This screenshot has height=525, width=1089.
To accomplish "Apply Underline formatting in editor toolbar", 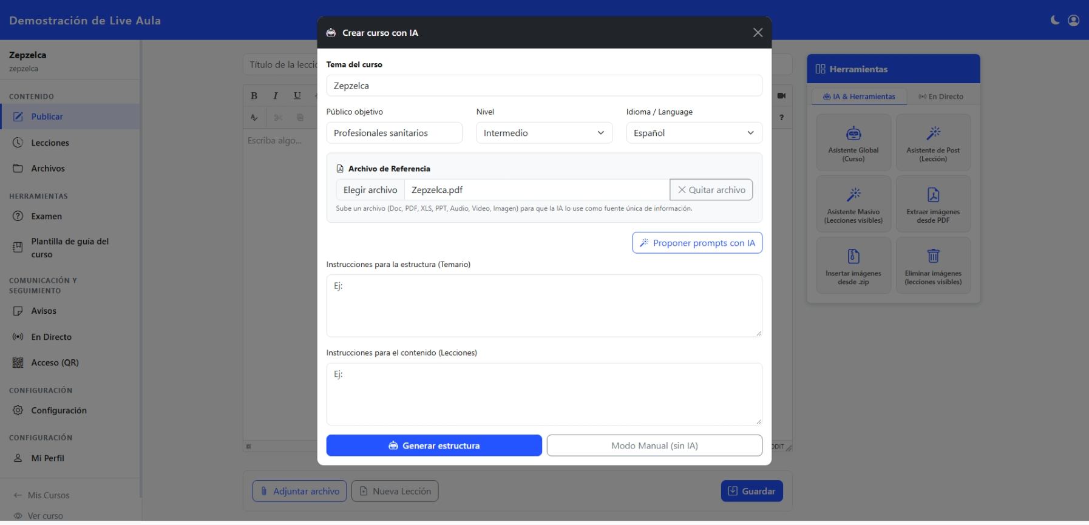I will point(297,96).
